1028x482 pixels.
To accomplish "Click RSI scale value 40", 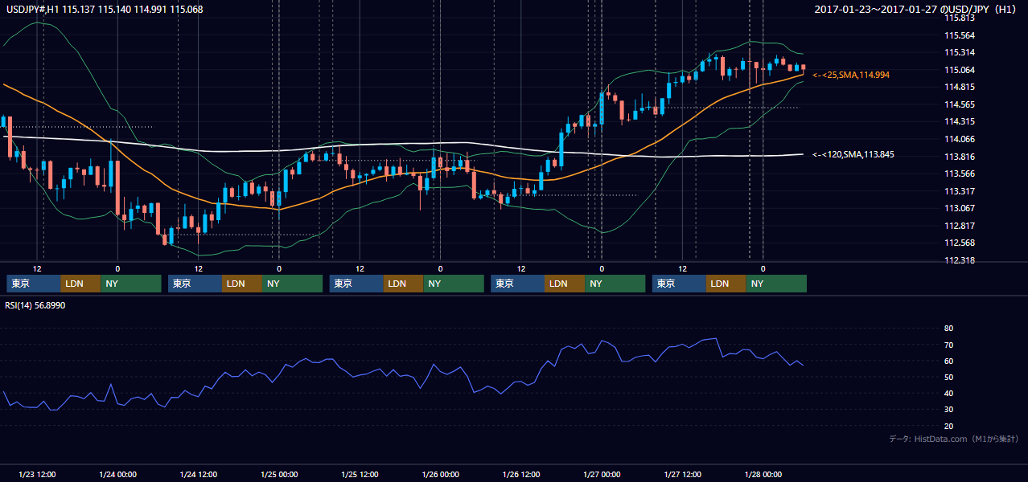I will click(948, 393).
